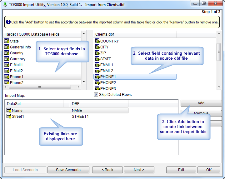This screenshot has height=179, width=225.
Task: Click the Street1 row icon in Import Map
Action: point(9,116)
